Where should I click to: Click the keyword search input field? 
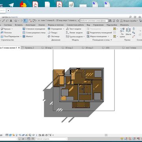[x=94, y=21]
